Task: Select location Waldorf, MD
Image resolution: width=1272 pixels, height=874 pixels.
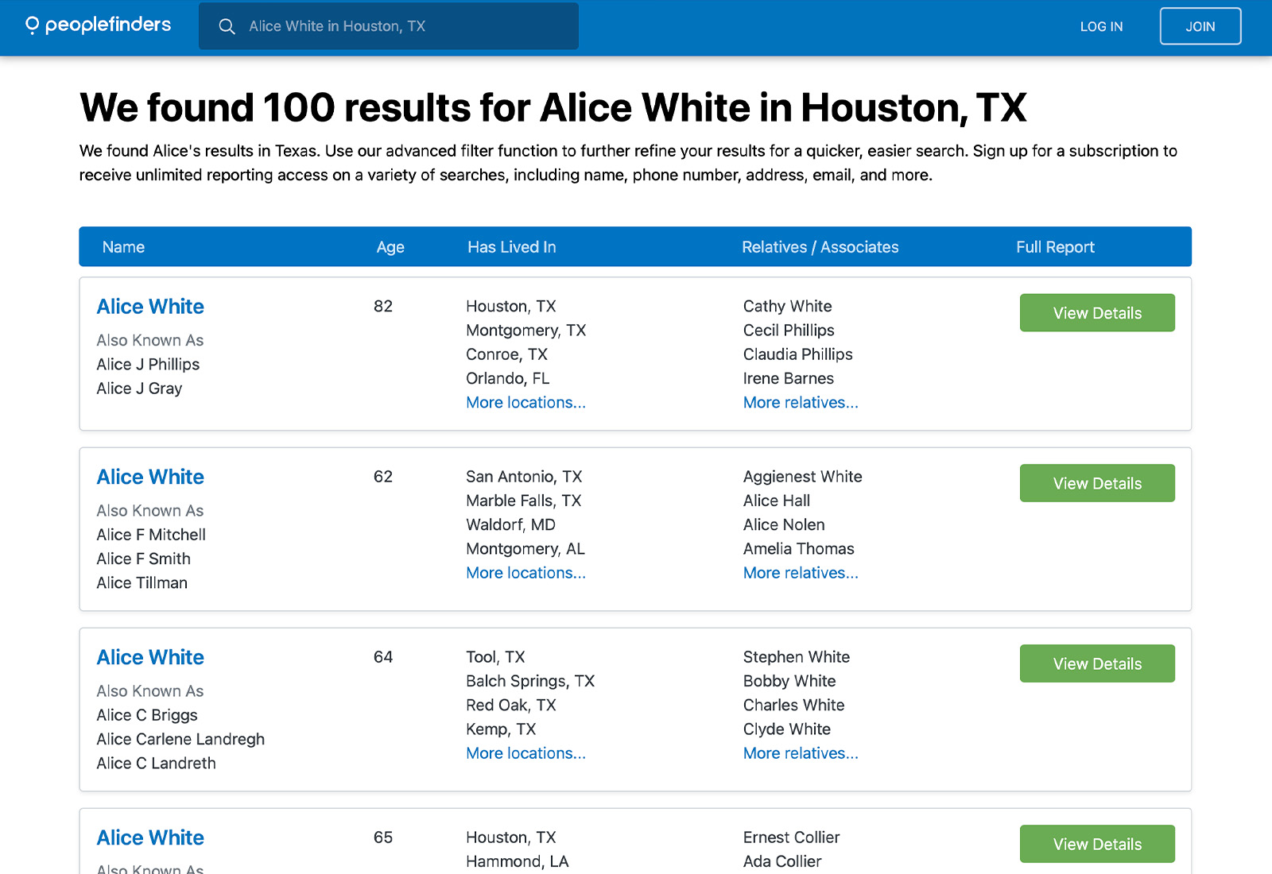Action: [x=510, y=525]
